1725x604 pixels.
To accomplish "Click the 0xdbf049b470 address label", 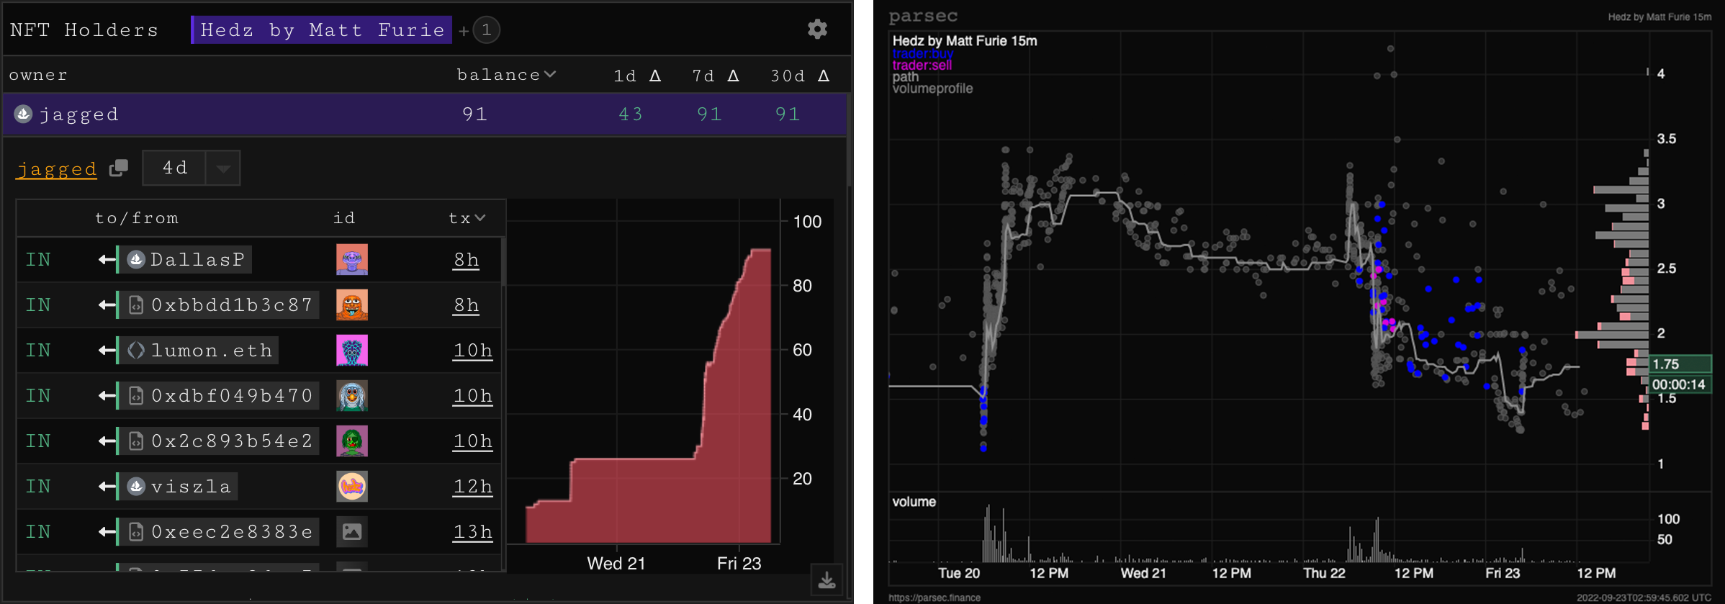I will (x=232, y=396).
